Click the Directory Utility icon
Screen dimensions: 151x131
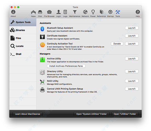[x=42, y=72]
